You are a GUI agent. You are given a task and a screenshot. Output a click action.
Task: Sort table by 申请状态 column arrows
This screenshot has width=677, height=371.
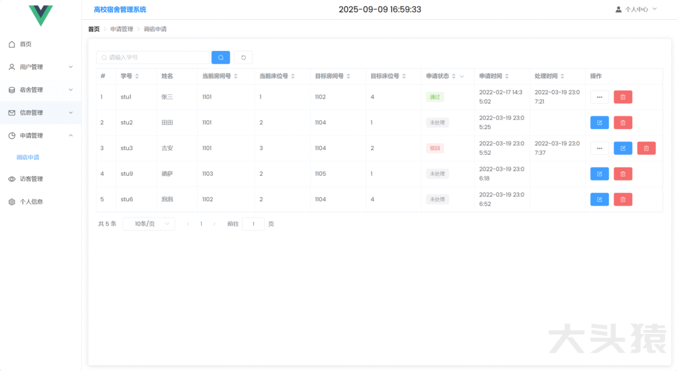click(x=454, y=76)
